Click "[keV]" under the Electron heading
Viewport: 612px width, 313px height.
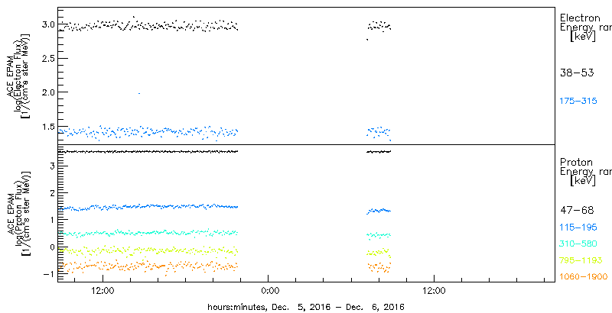[583, 37]
